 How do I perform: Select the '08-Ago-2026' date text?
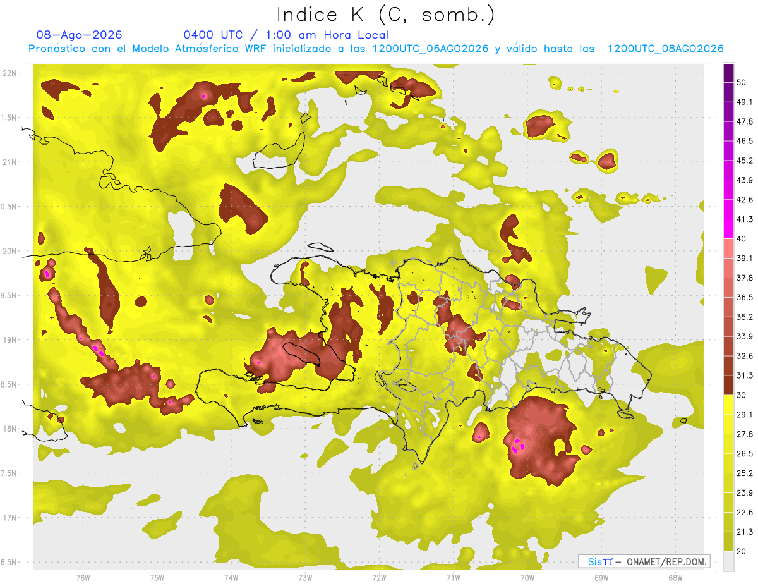tap(80, 35)
